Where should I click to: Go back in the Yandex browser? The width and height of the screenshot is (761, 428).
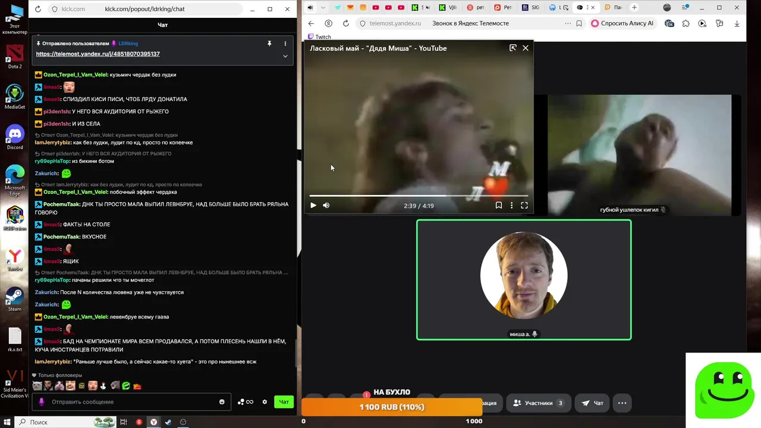click(311, 23)
